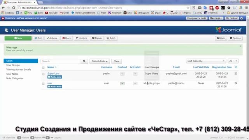Click the Сохранить сайт LastPass button
Screen dimensions: 249x140
(196, 18)
